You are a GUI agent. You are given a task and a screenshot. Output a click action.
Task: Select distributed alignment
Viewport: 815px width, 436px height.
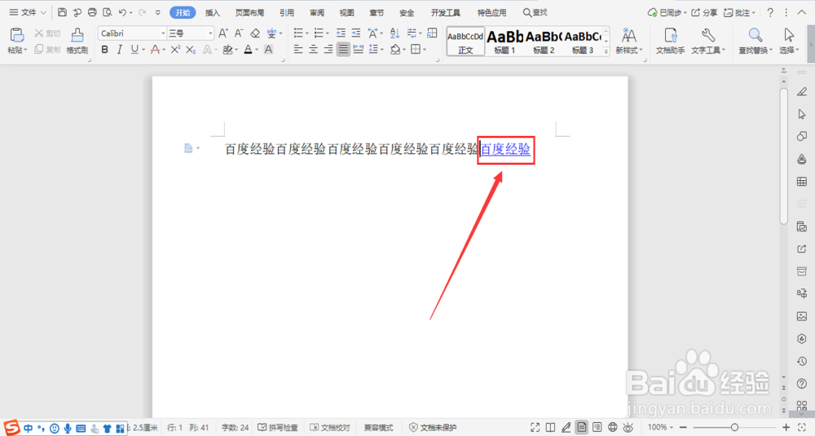pos(358,50)
